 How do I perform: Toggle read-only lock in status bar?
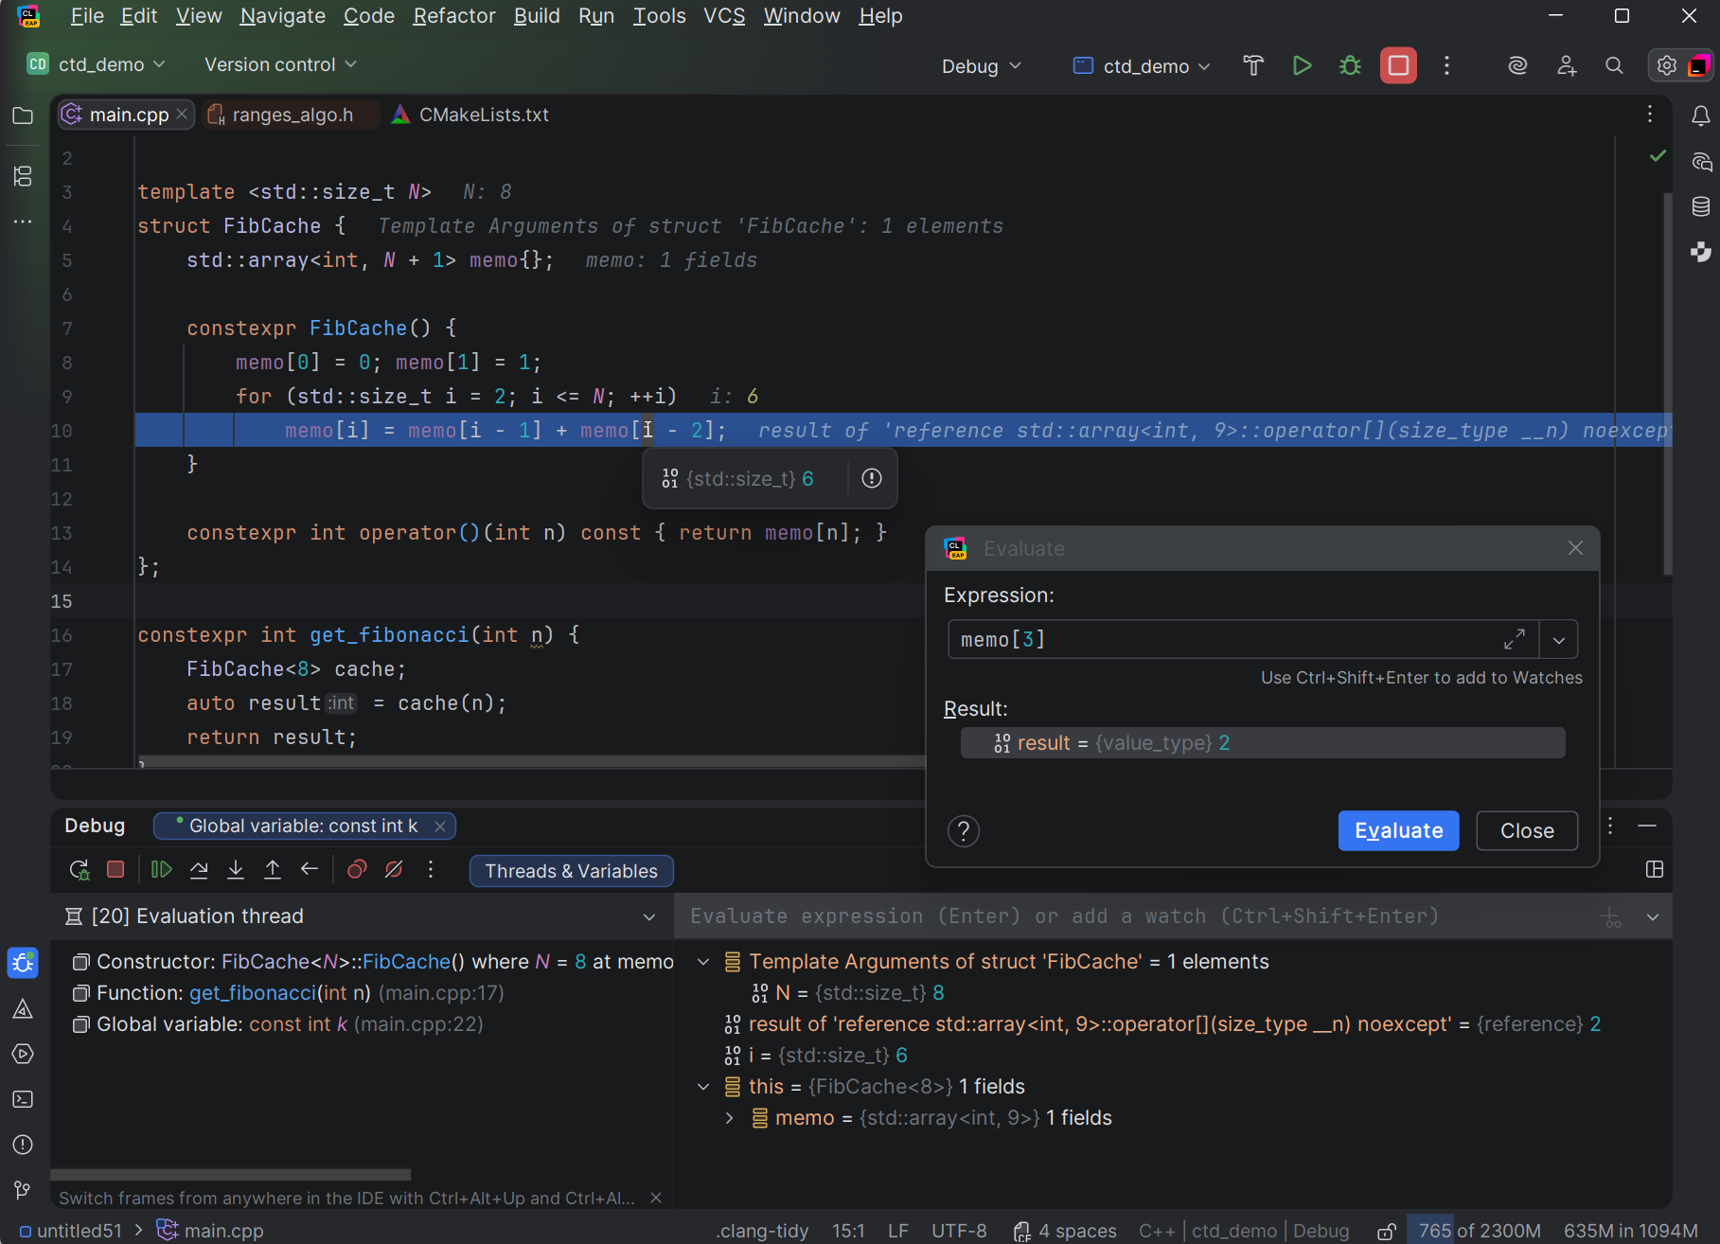tap(1386, 1231)
